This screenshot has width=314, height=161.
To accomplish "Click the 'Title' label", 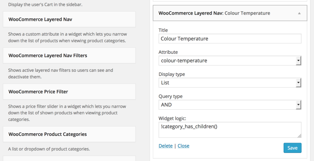I will [163, 30].
